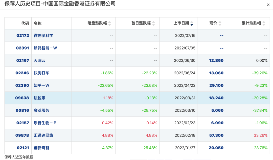Click 创新奇智 stock name
Screen dimensions: 273x160
coord(41,148)
